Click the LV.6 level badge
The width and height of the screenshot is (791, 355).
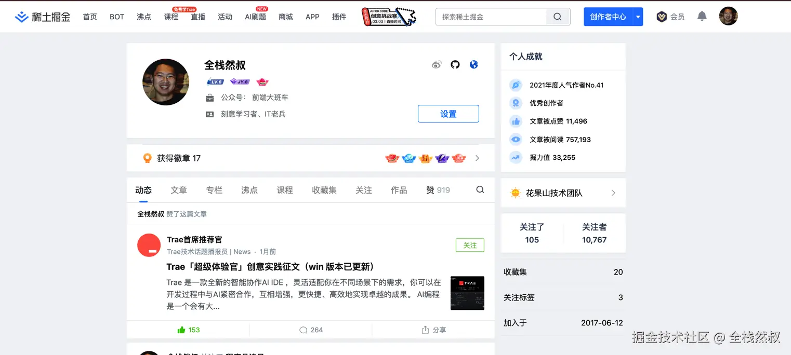(x=215, y=82)
